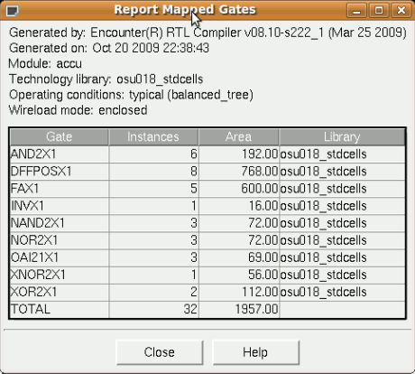
Task: Select the FAX1 gate cell
Action: pyautogui.click(x=60, y=189)
